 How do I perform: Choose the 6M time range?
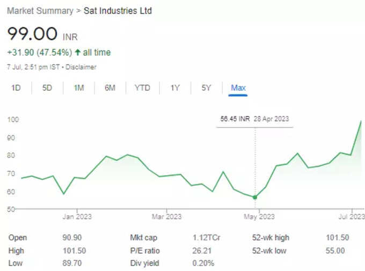pyautogui.click(x=110, y=88)
